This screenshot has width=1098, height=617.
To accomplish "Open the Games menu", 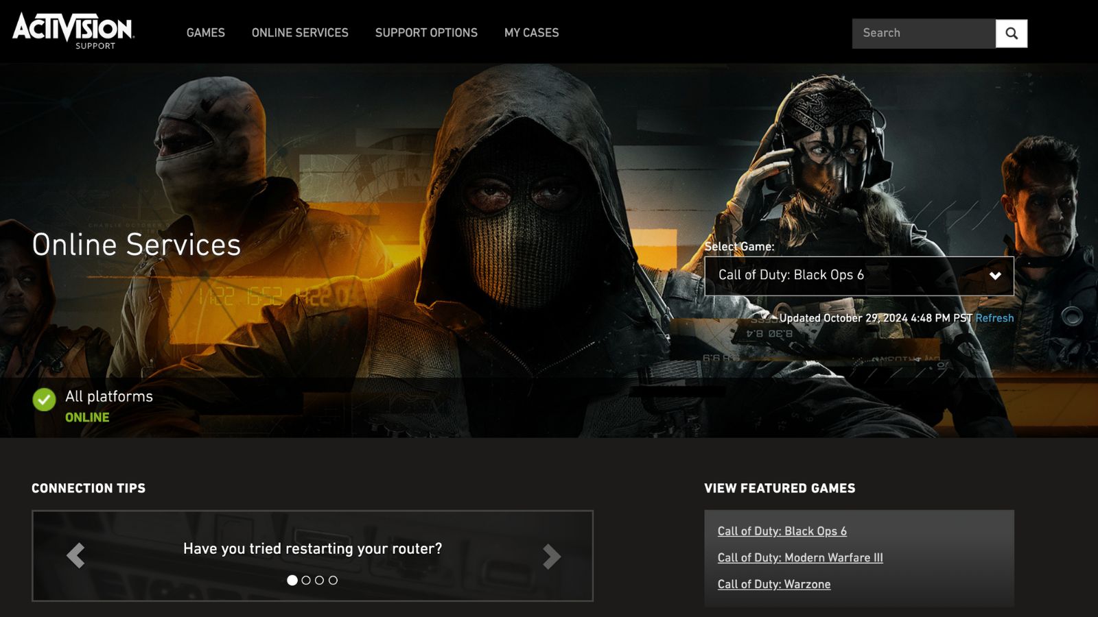I will (x=205, y=33).
